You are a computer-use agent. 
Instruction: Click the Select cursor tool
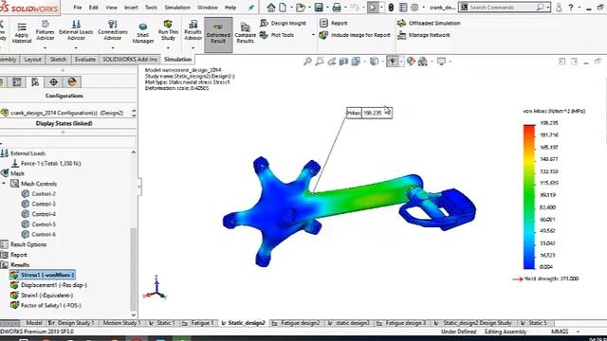(x=373, y=8)
